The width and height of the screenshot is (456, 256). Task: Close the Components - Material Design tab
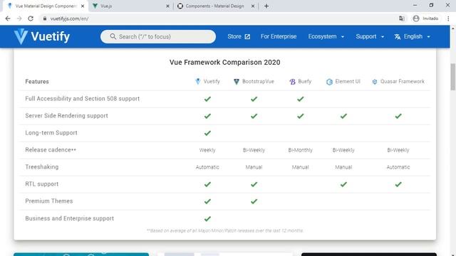(x=253, y=6)
